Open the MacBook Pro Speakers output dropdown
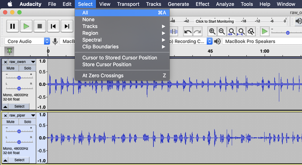 [262, 41]
